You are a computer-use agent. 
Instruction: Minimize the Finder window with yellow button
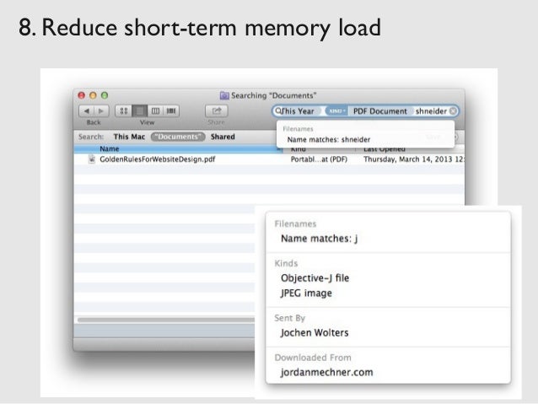click(93, 95)
